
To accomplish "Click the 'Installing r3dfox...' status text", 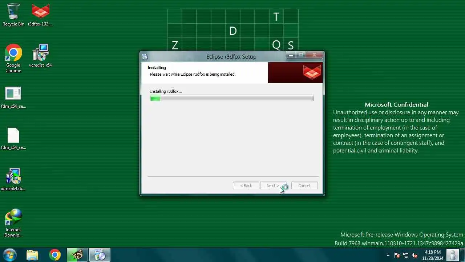I will click(166, 91).
